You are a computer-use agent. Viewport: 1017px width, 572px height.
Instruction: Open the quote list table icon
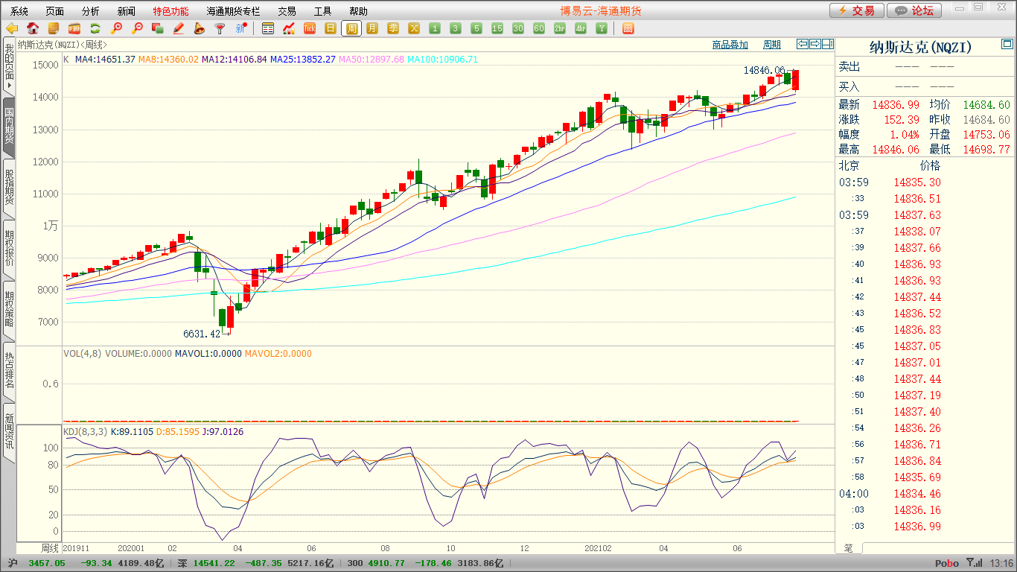(x=268, y=28)
